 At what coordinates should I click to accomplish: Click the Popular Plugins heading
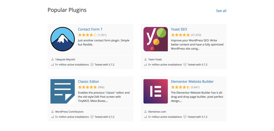click(67, 10)
